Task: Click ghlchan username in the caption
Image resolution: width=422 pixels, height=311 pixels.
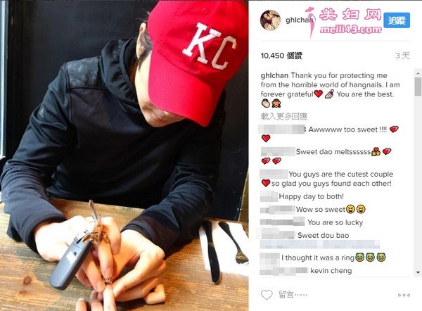Action: pos(274,75)
